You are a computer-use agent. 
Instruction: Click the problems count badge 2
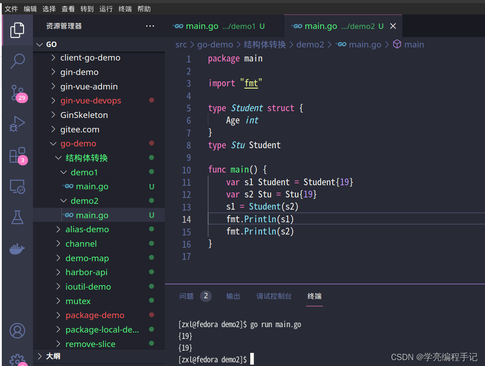coord(205,296)
